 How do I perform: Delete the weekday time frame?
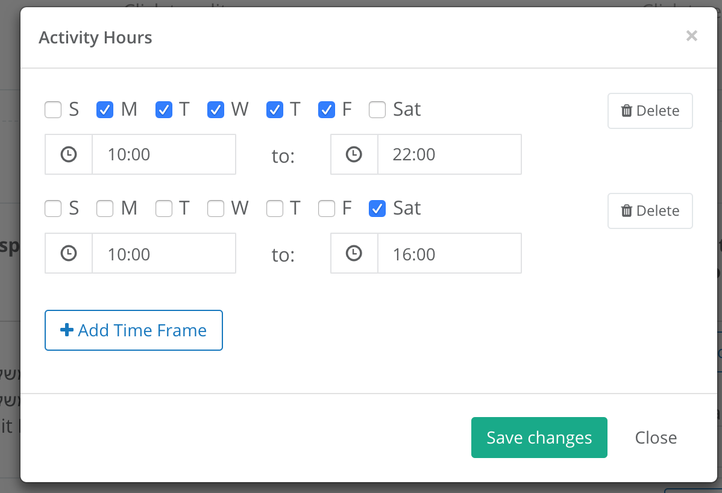coord(650,111)
